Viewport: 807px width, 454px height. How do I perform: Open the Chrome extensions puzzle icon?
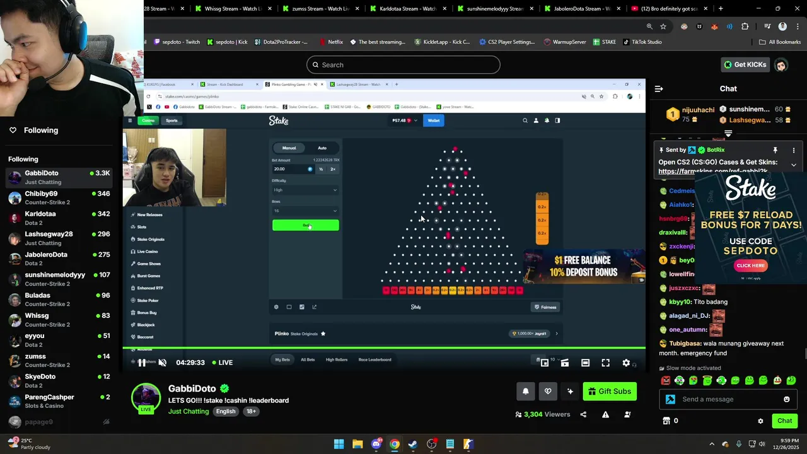tap(745, 26)
